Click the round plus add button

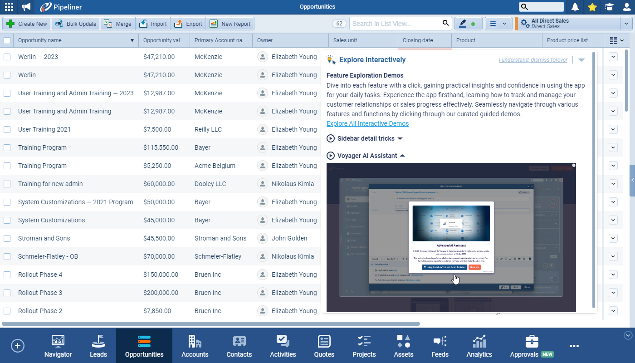pyautogui.click(x=18, y=346)
